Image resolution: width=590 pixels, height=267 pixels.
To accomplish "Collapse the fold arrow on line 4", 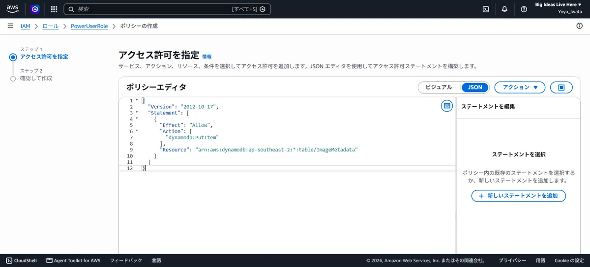I will click(x=137, y=119).
